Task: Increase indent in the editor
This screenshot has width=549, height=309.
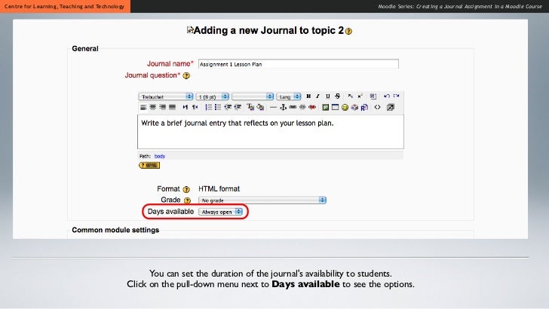Action: [x=238, y=107]
